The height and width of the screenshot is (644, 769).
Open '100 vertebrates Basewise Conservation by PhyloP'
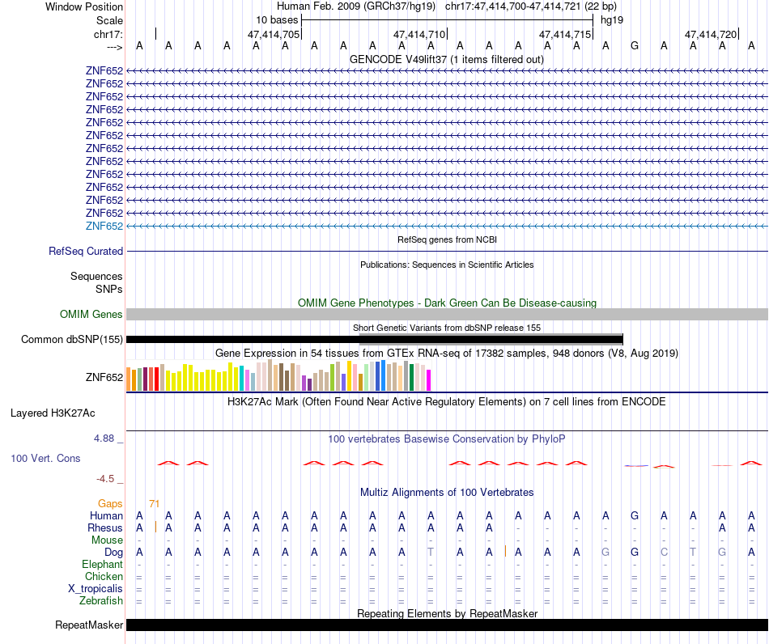[447, 439]
